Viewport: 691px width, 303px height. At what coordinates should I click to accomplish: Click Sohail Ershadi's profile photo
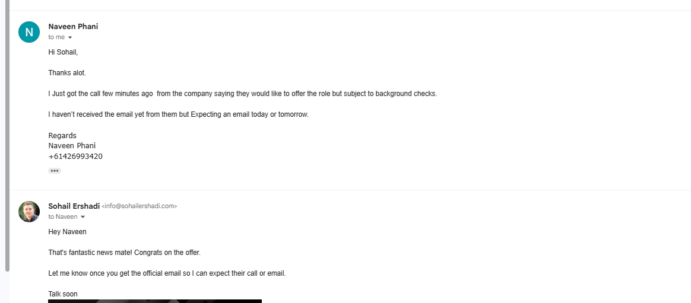pos(29,212)
